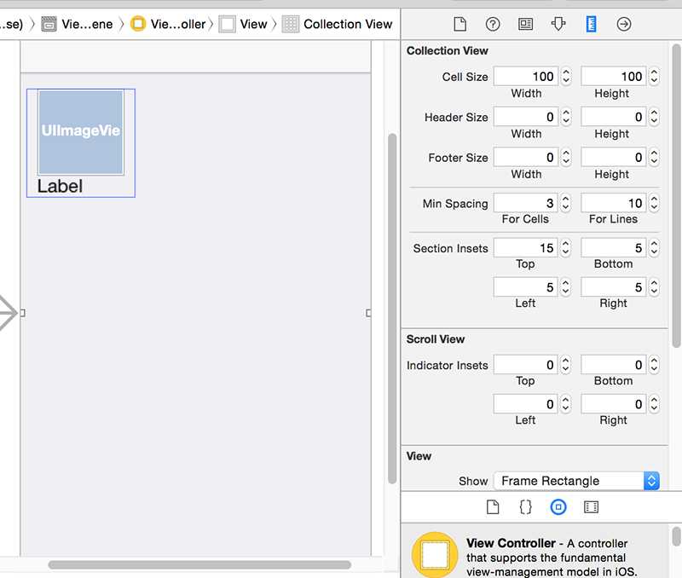Click the Section Insets Bottom field
Screen dimensions: 682x578
coord(613,248)
